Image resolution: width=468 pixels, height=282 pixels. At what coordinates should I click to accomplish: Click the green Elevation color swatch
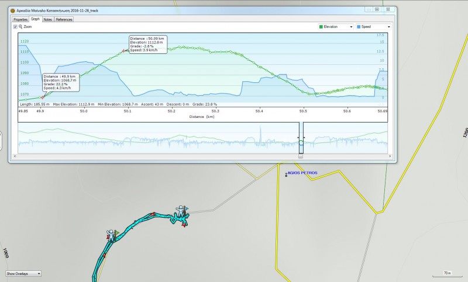click(321, 27)
